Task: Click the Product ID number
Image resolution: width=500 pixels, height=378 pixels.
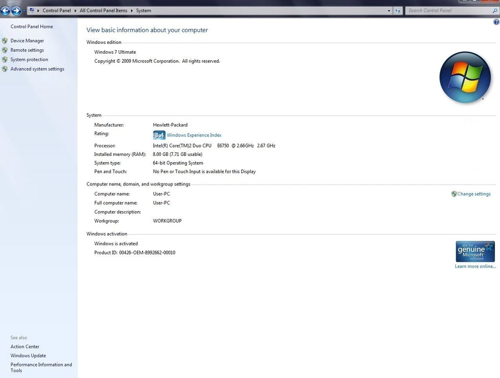Action: pyautogui.click(x=147, y=252)
